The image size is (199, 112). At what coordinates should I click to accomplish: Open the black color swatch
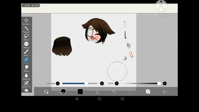80,91
